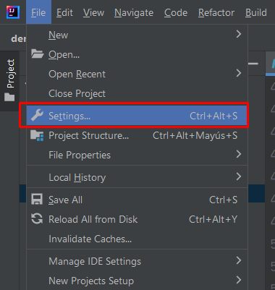Screen dimensions: 275x290
Task: Click the floppy disk Save All icon
Action: pyautogui.click(x=37, y=200)
